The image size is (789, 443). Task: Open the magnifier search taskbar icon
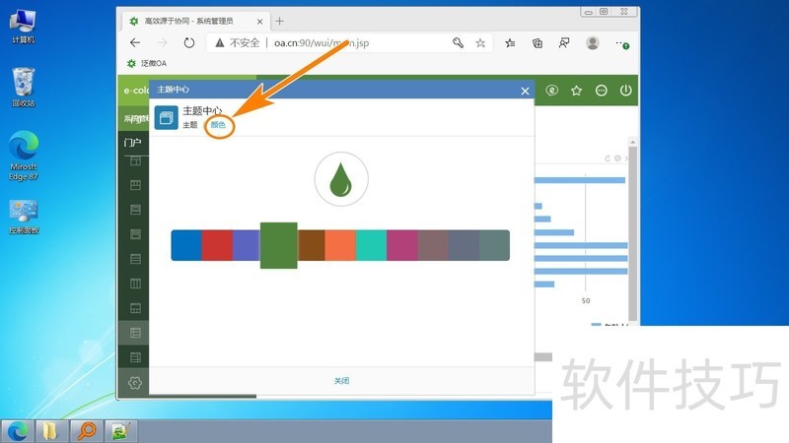point(87,431)
